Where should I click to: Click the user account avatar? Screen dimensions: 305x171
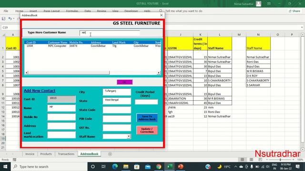click(258, 4)
